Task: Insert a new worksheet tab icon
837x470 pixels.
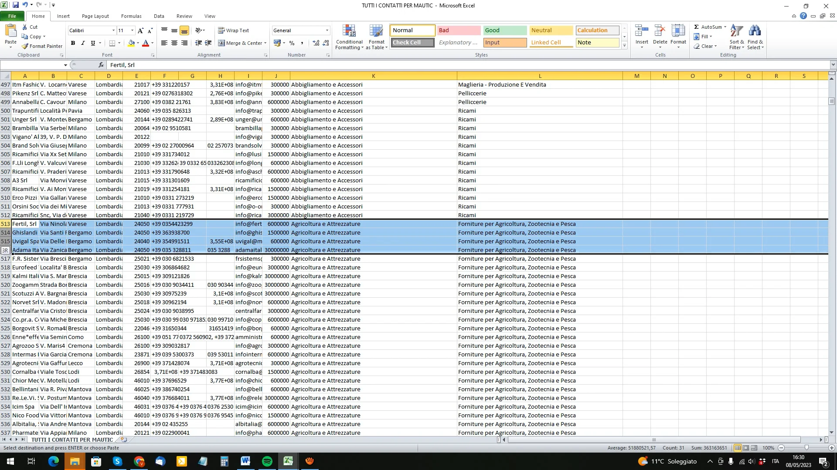Action: click(x=124, y=440)
